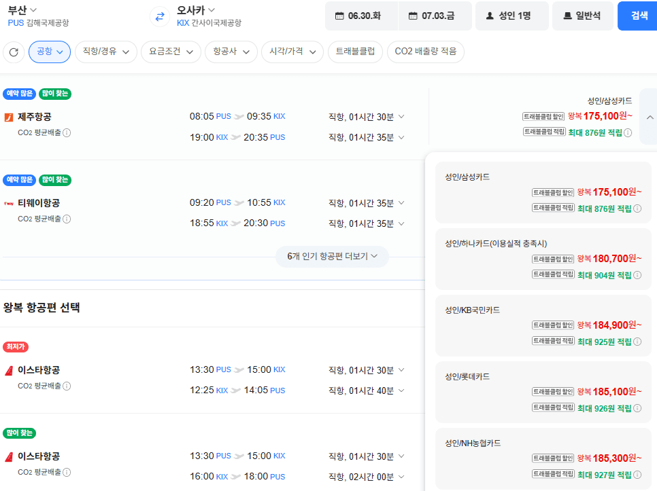Open the 시각/가격 filter dropdown
Image resolution: width=657 pixels, height=491 pixels.
click(292, 52)
